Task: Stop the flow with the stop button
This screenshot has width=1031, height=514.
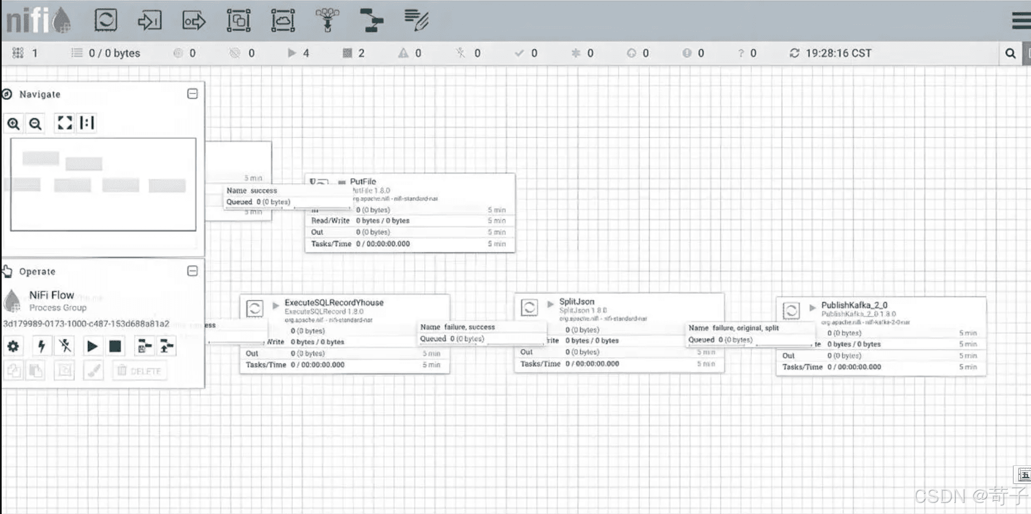Action: tap(115, 346)
